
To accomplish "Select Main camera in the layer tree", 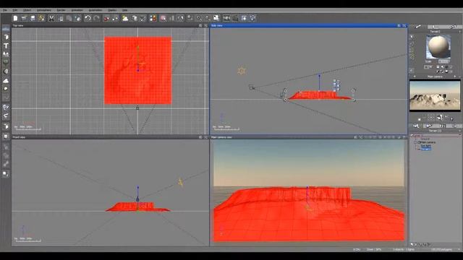I will click(x=428, y=142).
